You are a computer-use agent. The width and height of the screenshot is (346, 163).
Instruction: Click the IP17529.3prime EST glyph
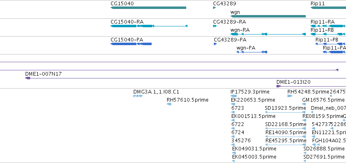[233, 96]
